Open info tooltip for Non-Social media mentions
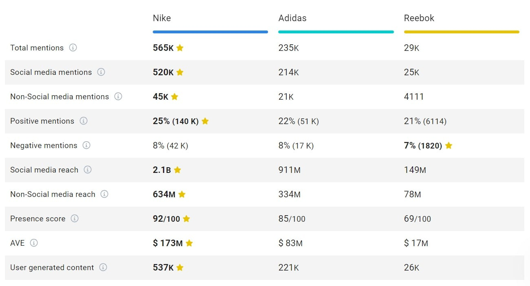 click(x=118, y=96)
